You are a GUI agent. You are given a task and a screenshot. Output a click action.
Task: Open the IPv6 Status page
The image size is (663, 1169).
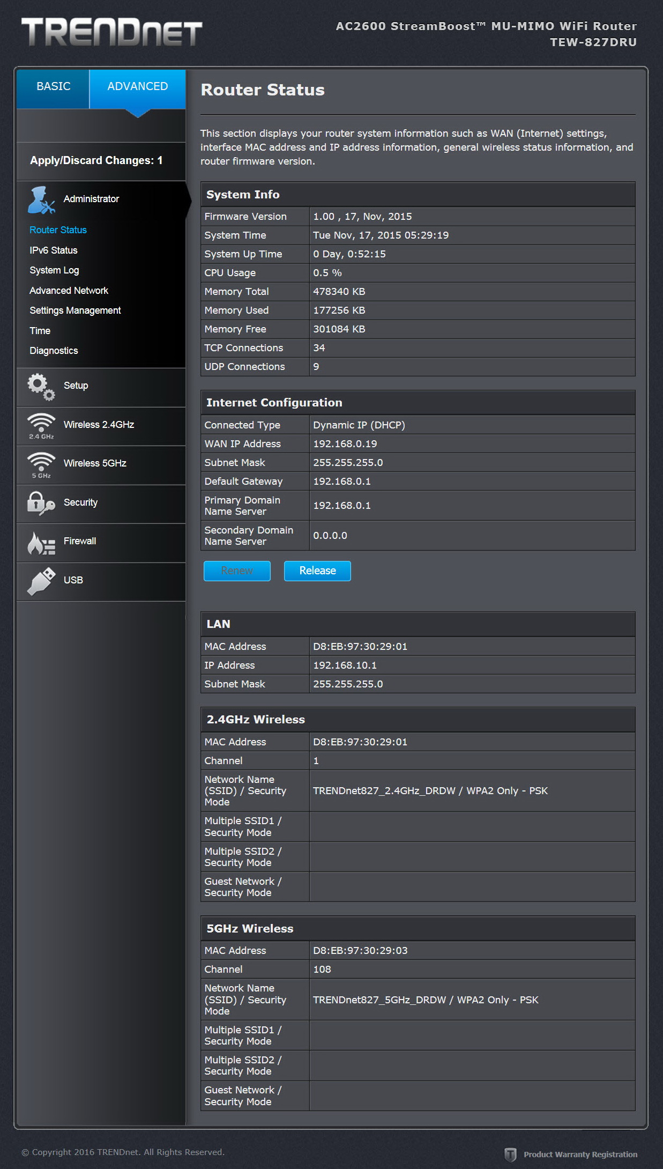pos(54,250)
